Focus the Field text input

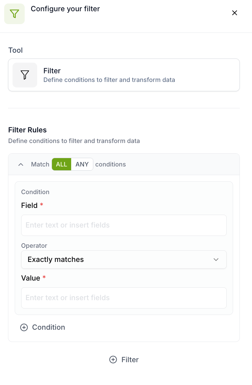click(x=124, y=225)
